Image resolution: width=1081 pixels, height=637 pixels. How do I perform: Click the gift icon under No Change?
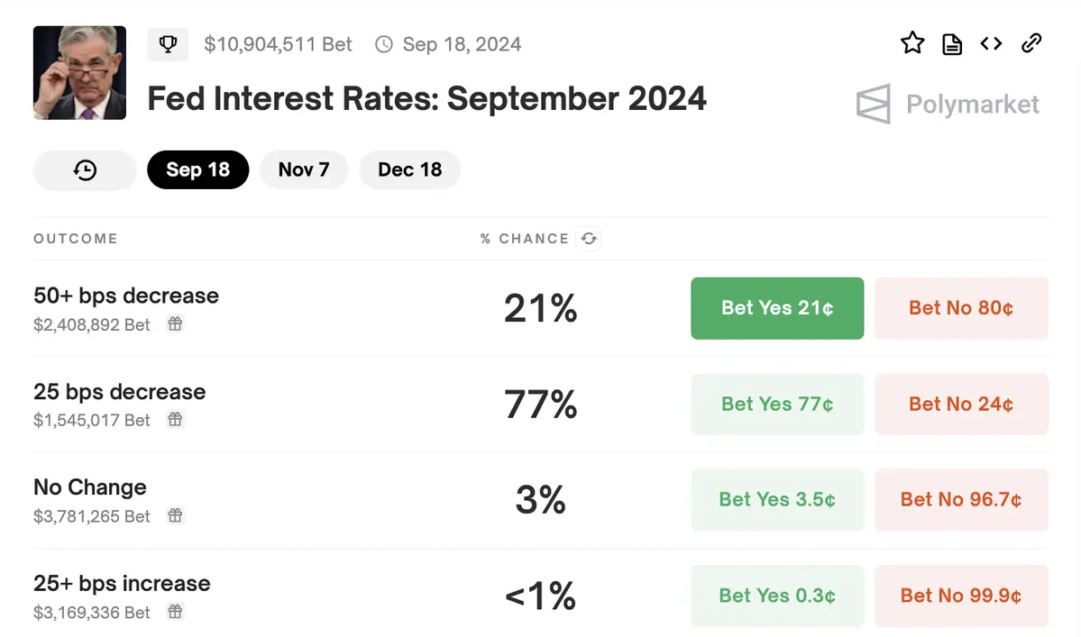click(175, 516)
